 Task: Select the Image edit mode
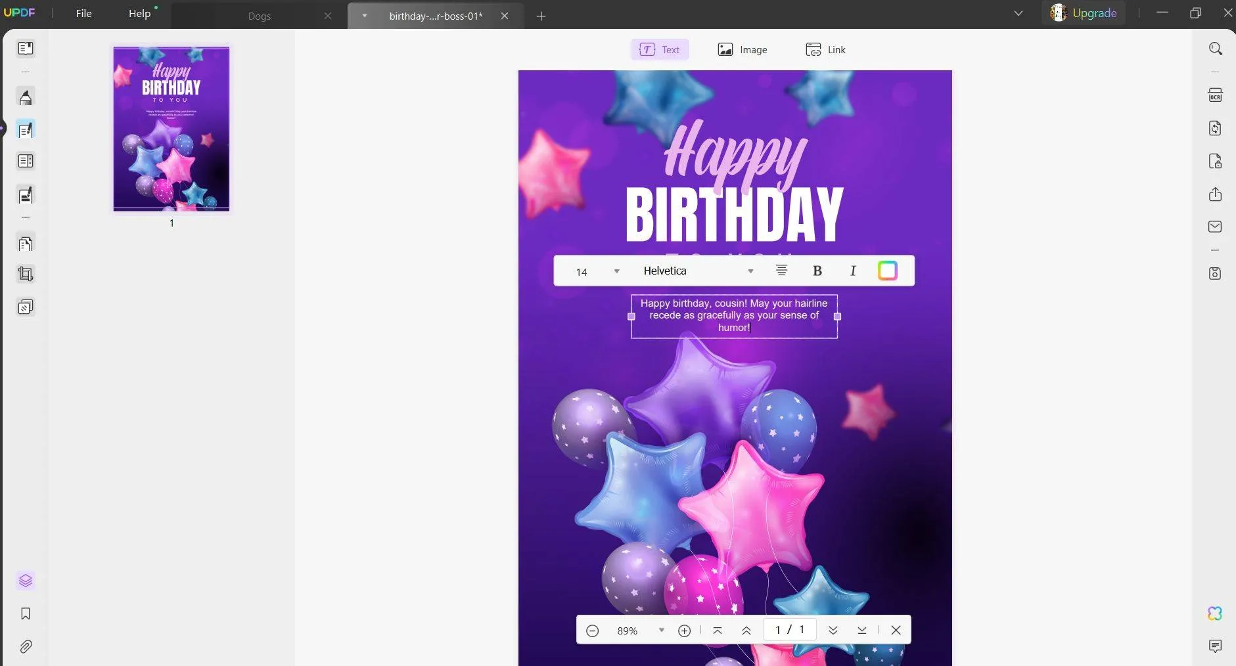pyautogui.click(x=743, y=49)
